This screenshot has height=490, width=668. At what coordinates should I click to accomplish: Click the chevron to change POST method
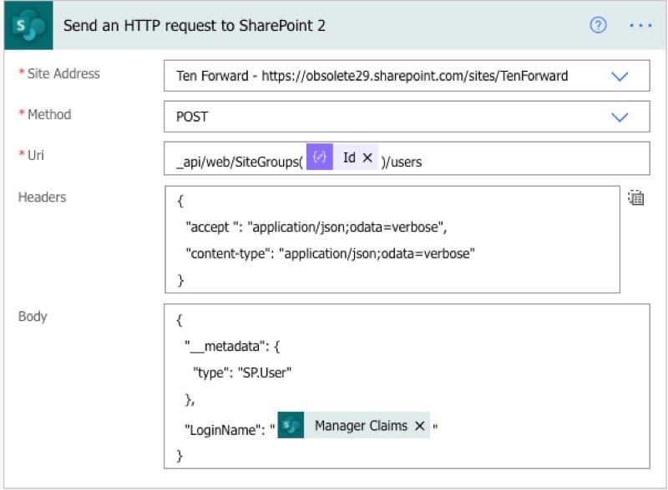(620, 117)
